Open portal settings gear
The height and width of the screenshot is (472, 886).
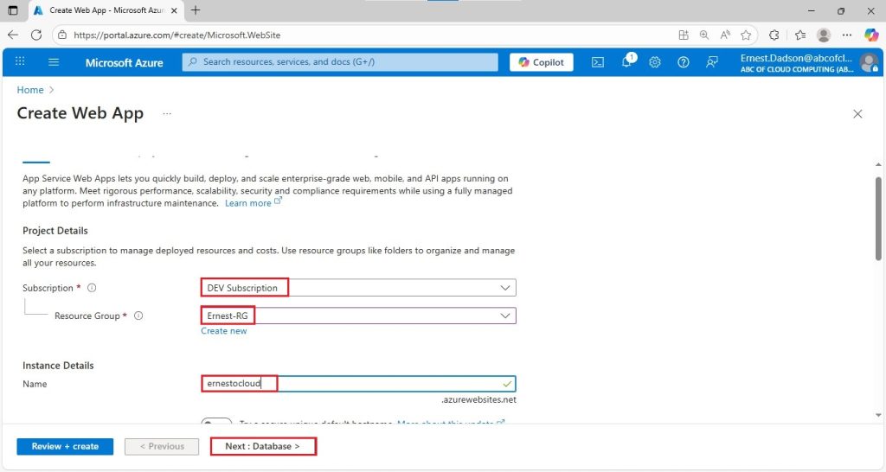point(655,62)
